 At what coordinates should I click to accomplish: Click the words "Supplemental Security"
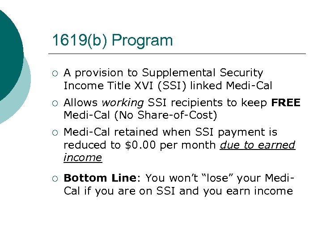pyautogui.click(x=203, y=72)
